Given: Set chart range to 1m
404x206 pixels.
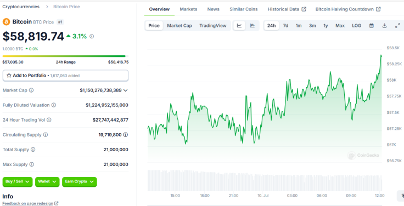Looking at the screenshot, I should click(x=299, y=26).
